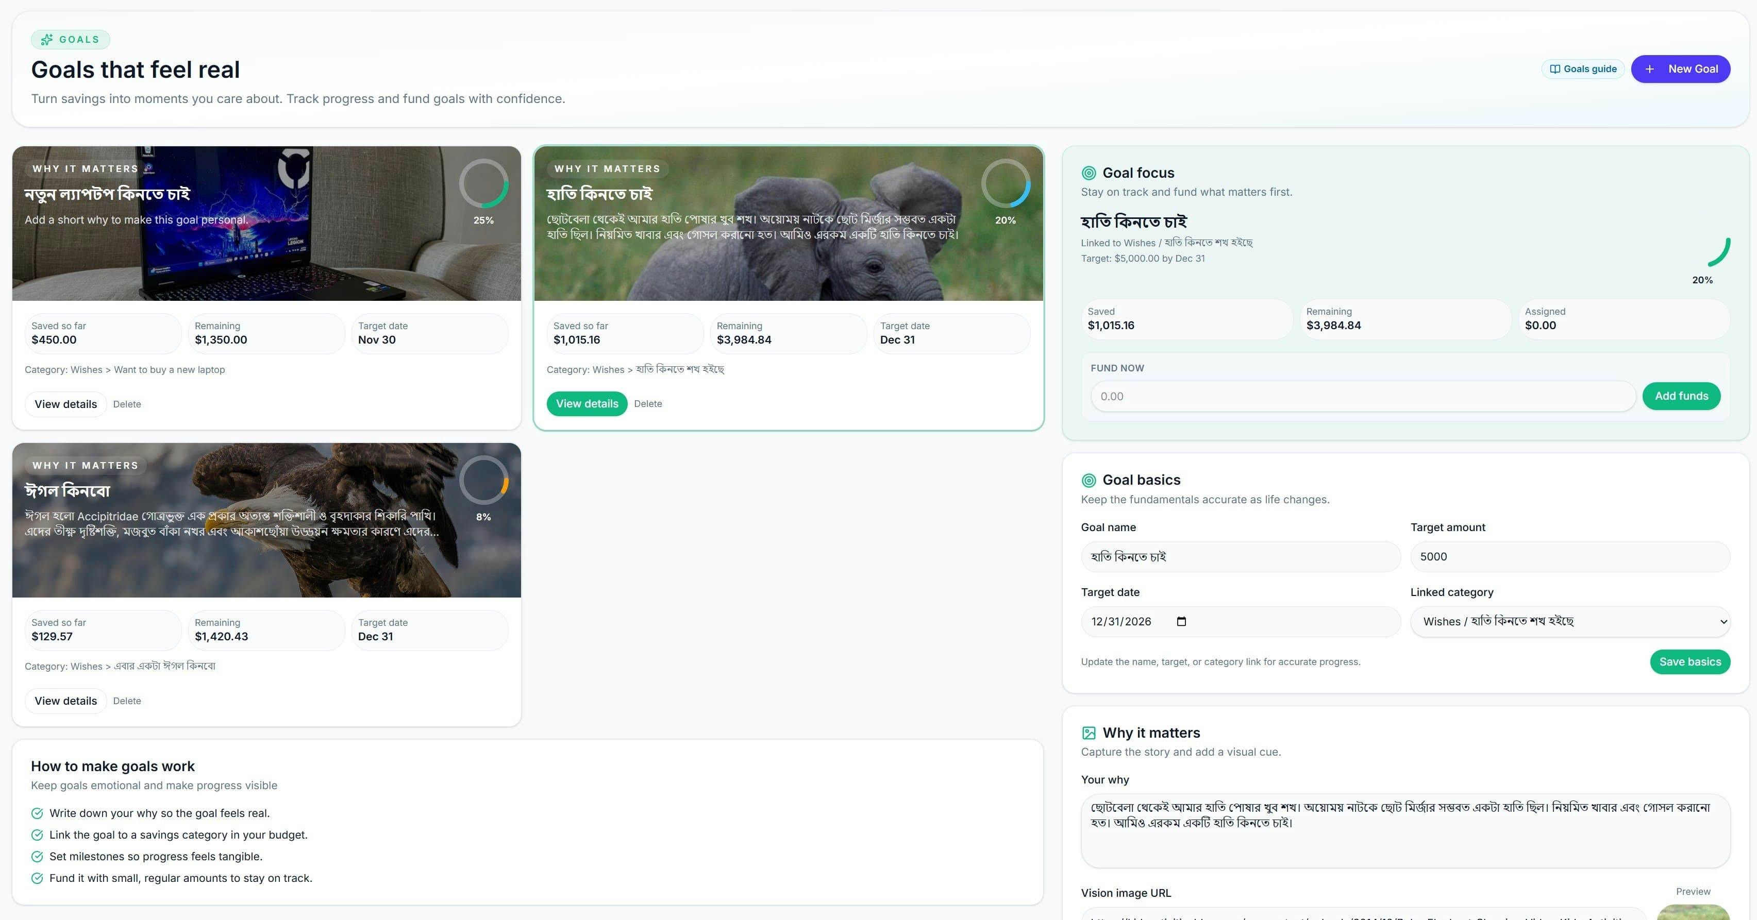Click the Add funds button

[x=1681, y=395]
